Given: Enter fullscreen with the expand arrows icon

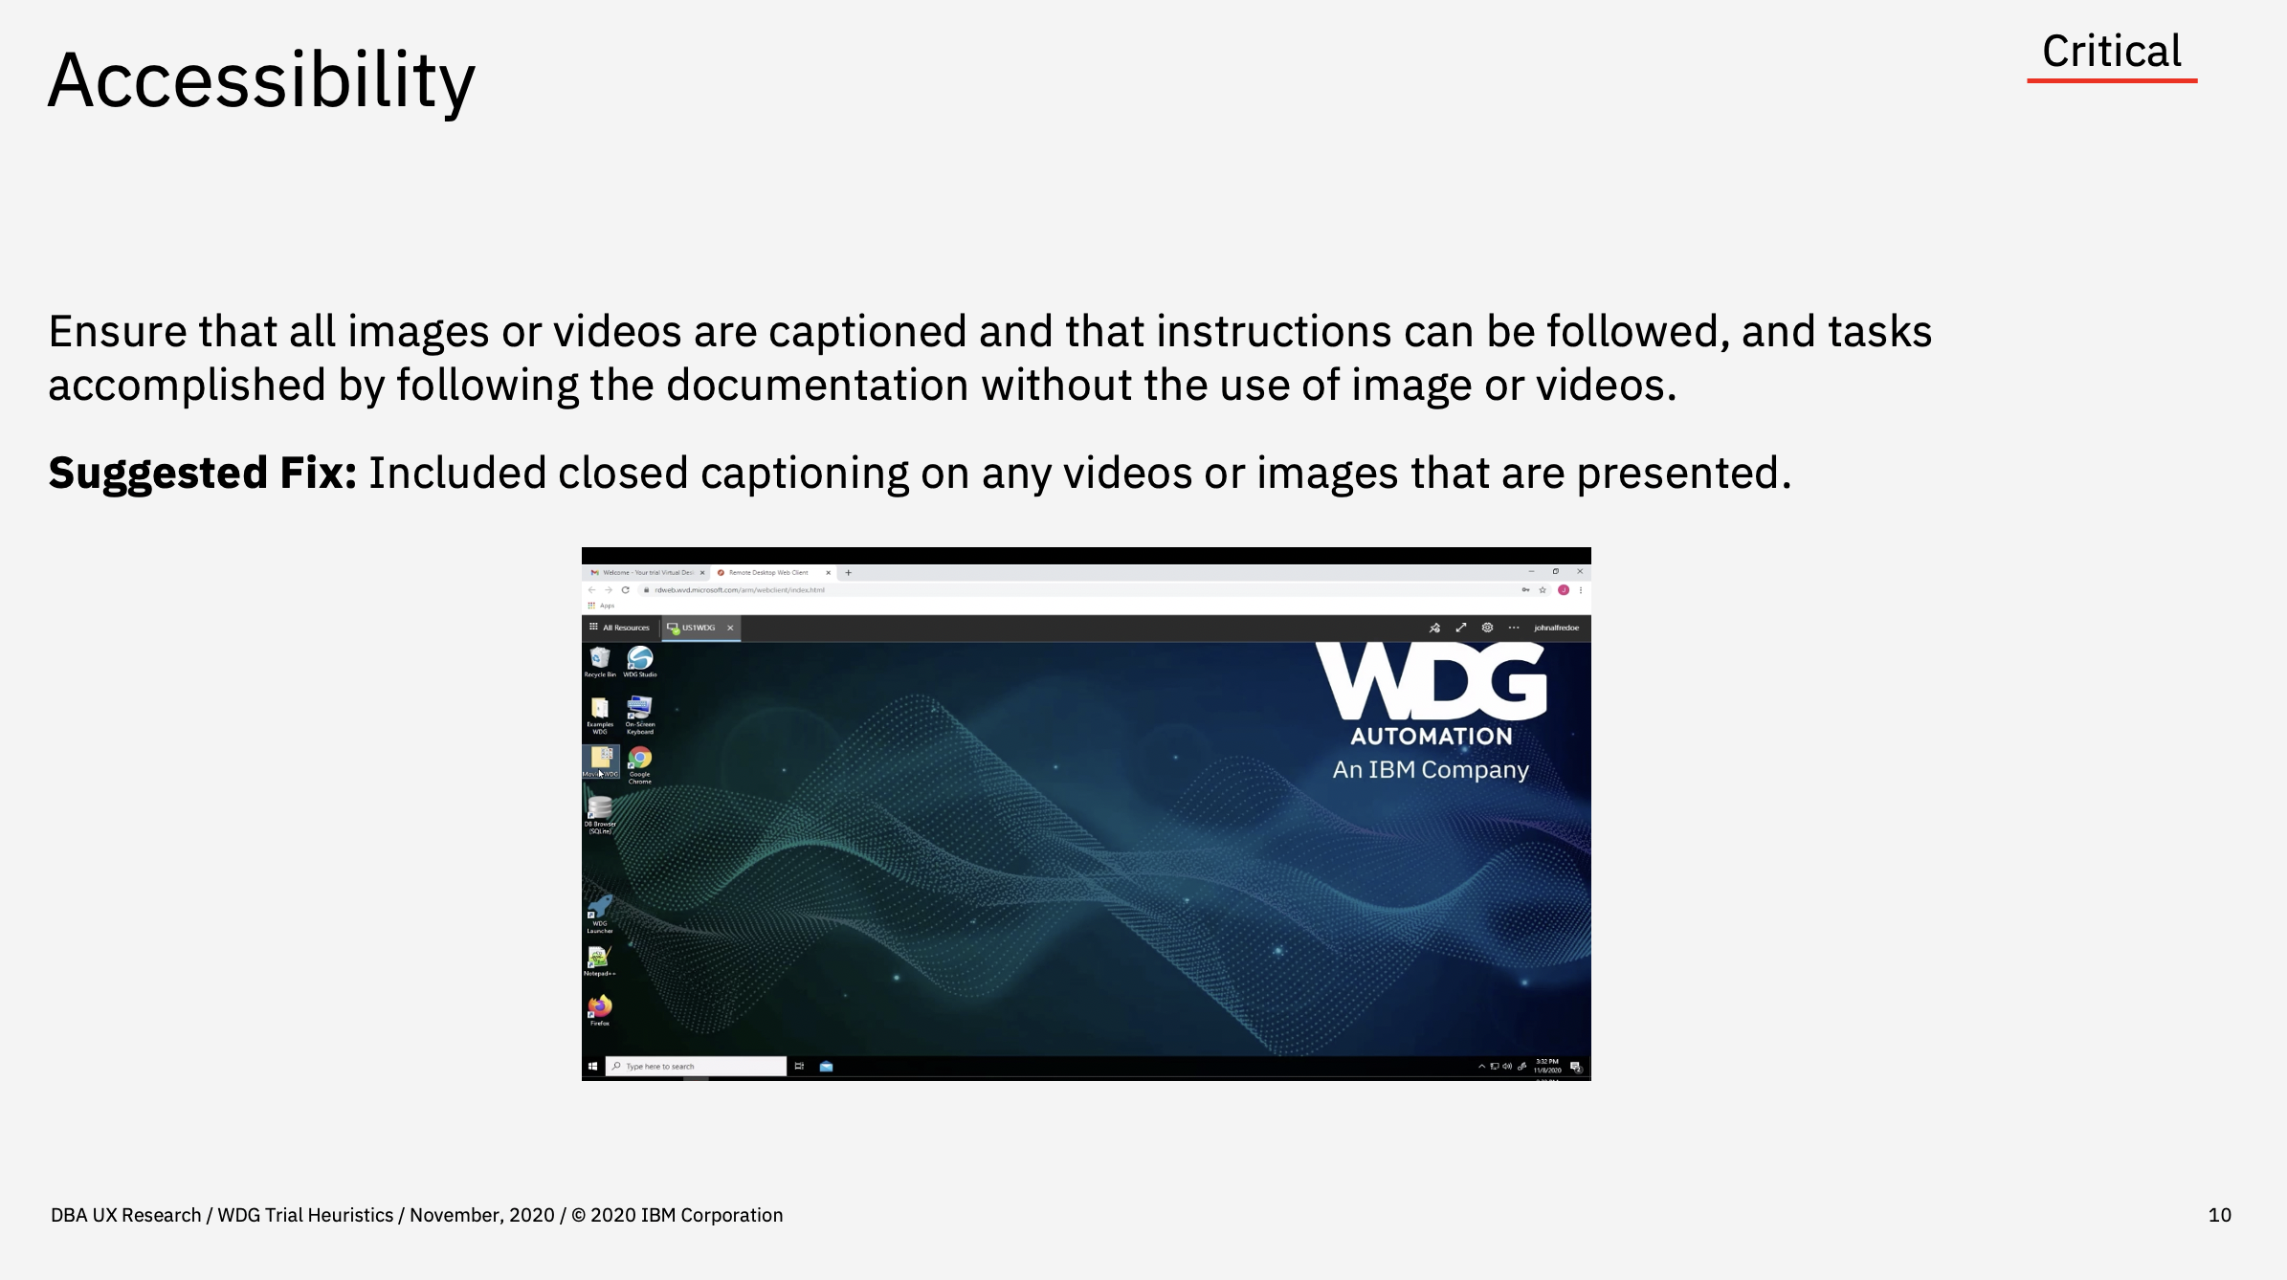Looking at the screenshot, I should pos(1461,628).
